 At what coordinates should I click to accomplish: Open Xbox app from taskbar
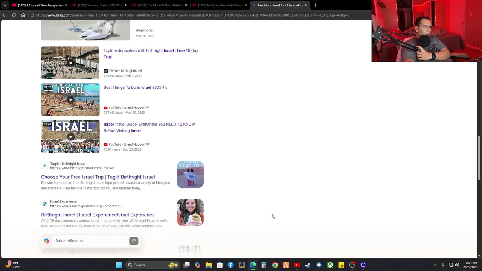click(x=330, y=265)
